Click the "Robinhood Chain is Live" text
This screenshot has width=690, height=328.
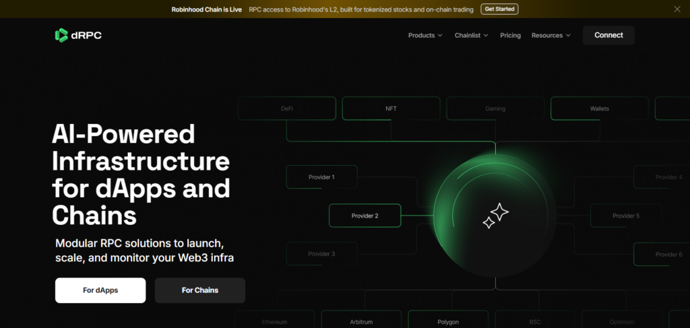pos(206,9)
